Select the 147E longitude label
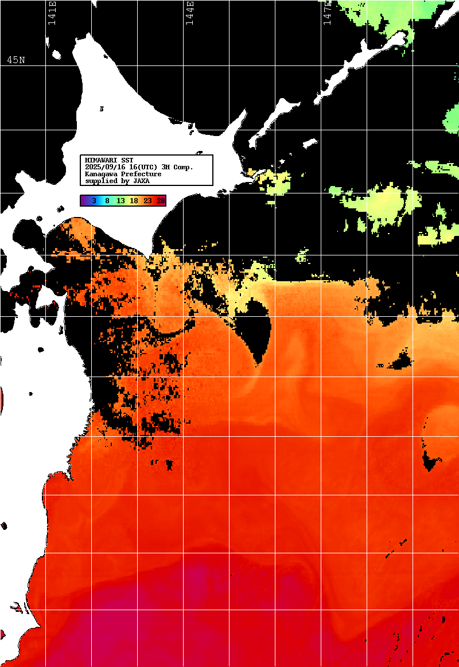 coord(327,13)
